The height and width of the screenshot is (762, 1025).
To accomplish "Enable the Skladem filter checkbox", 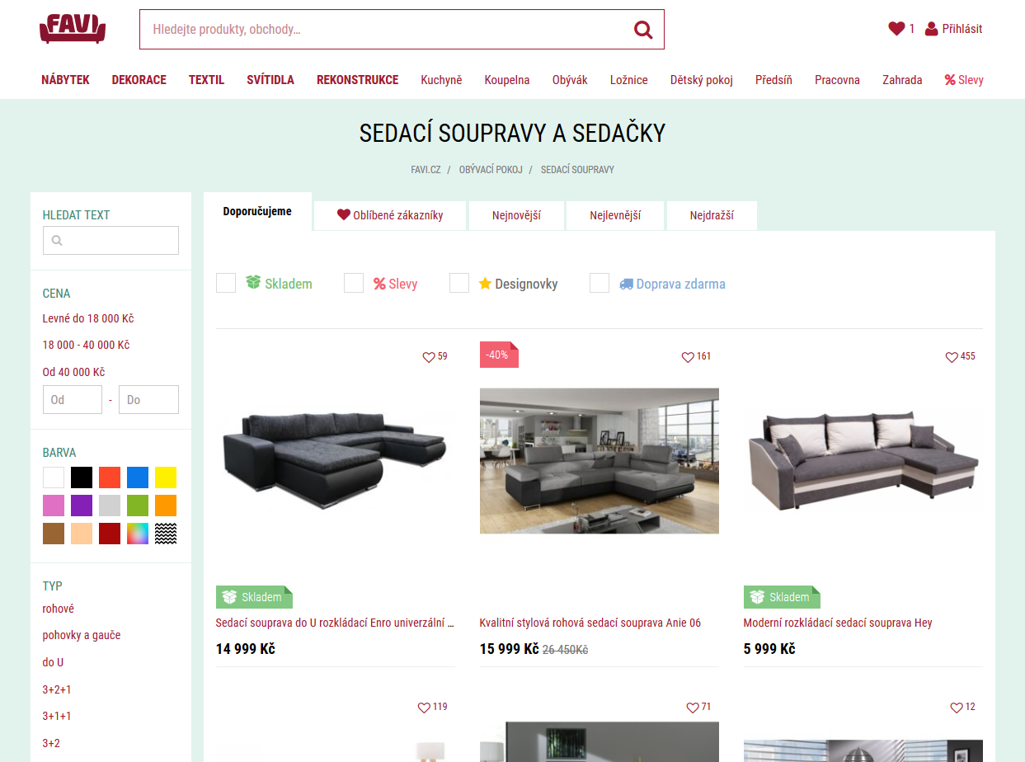I will 226,283.
